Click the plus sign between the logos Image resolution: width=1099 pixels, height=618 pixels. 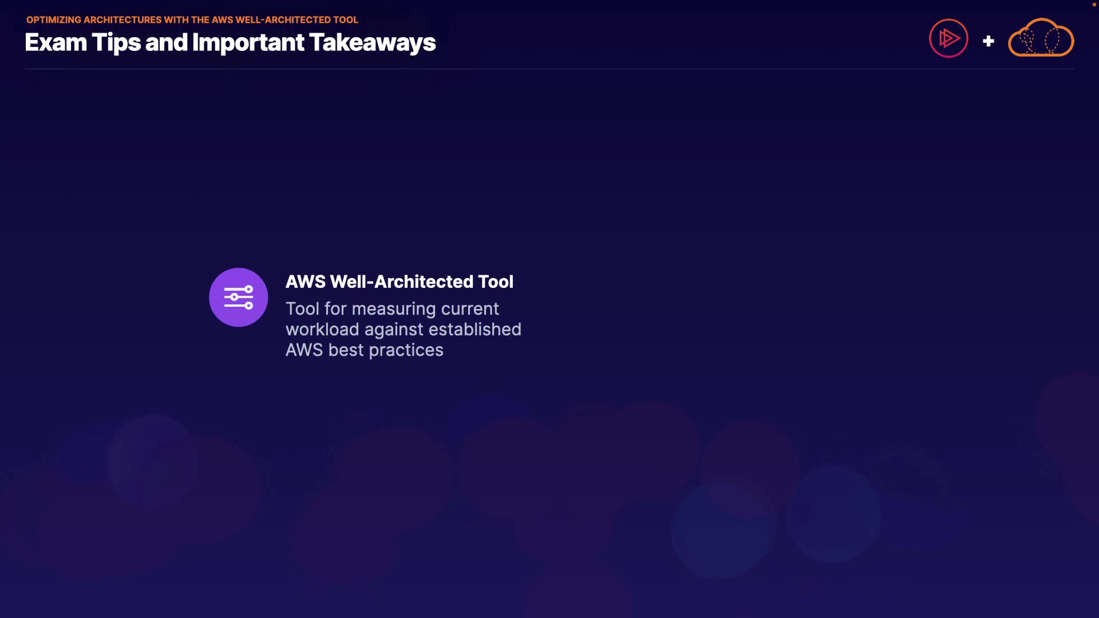point(988,41)
